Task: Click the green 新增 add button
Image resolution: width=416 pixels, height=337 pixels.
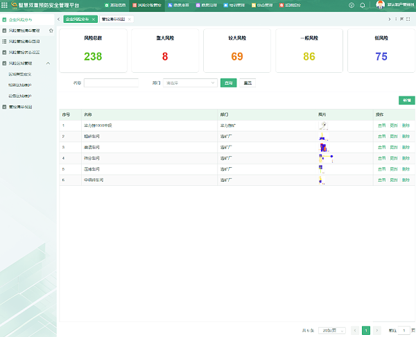Action: point(407,101)
